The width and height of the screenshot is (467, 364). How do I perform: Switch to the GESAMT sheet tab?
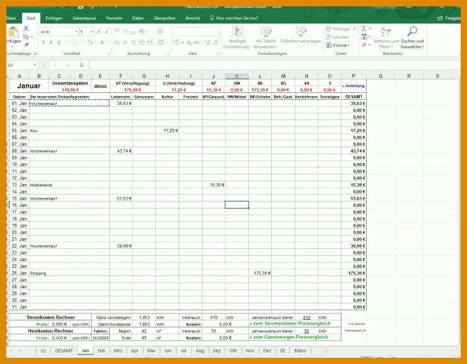click(x=64, y=351)
